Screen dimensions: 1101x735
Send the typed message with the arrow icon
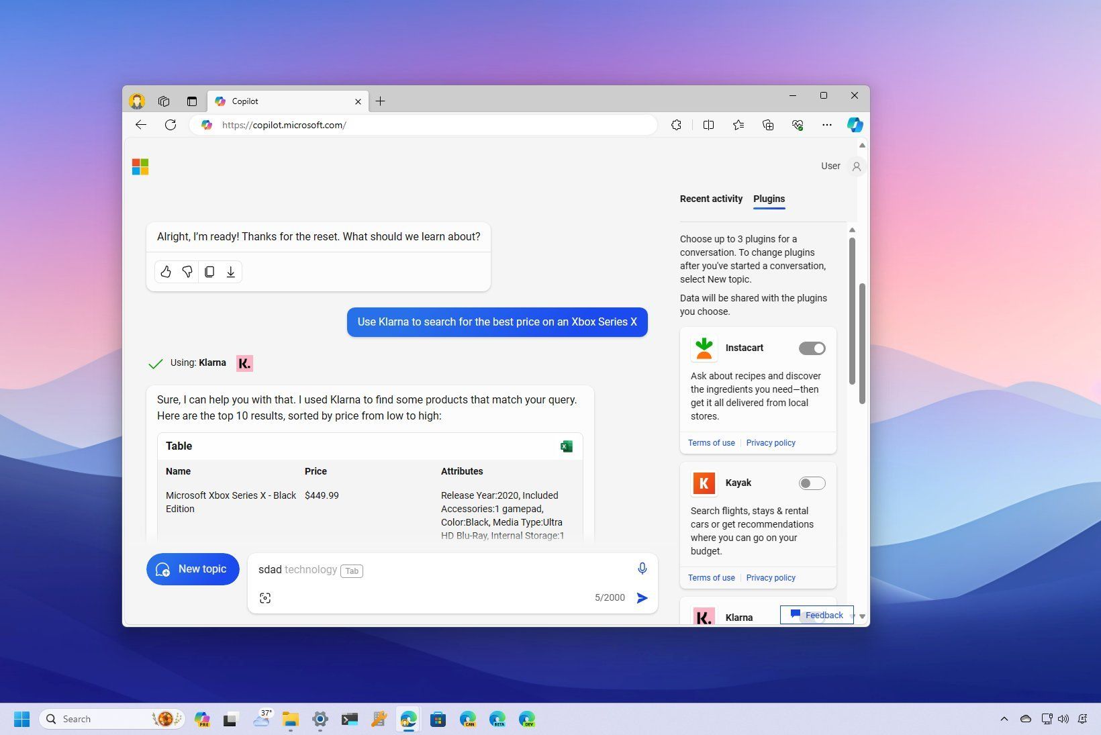coord(642,597)
